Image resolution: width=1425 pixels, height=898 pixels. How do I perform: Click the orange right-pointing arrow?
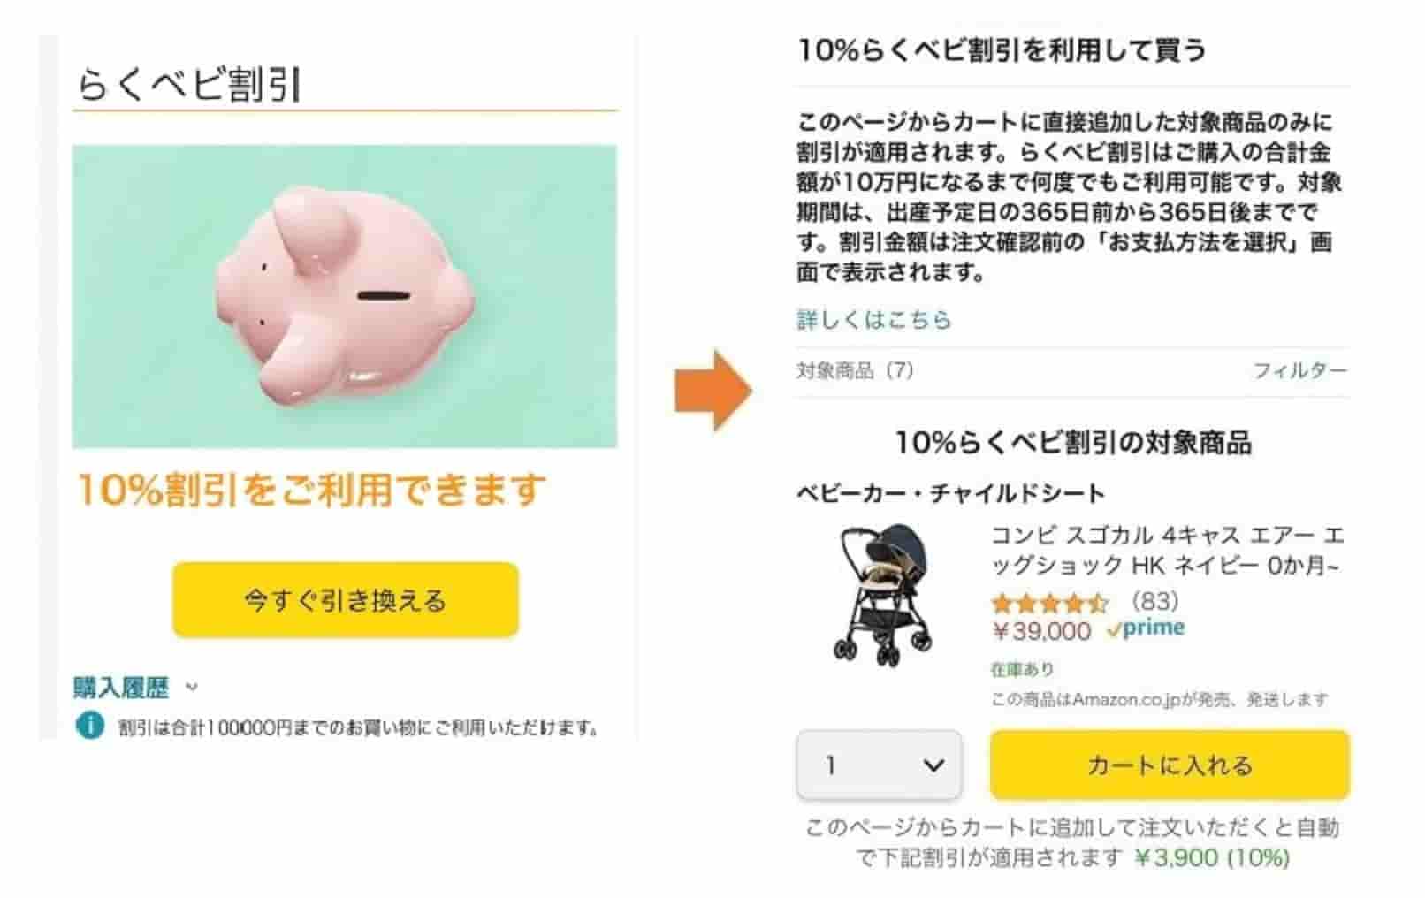click(713, 390)
